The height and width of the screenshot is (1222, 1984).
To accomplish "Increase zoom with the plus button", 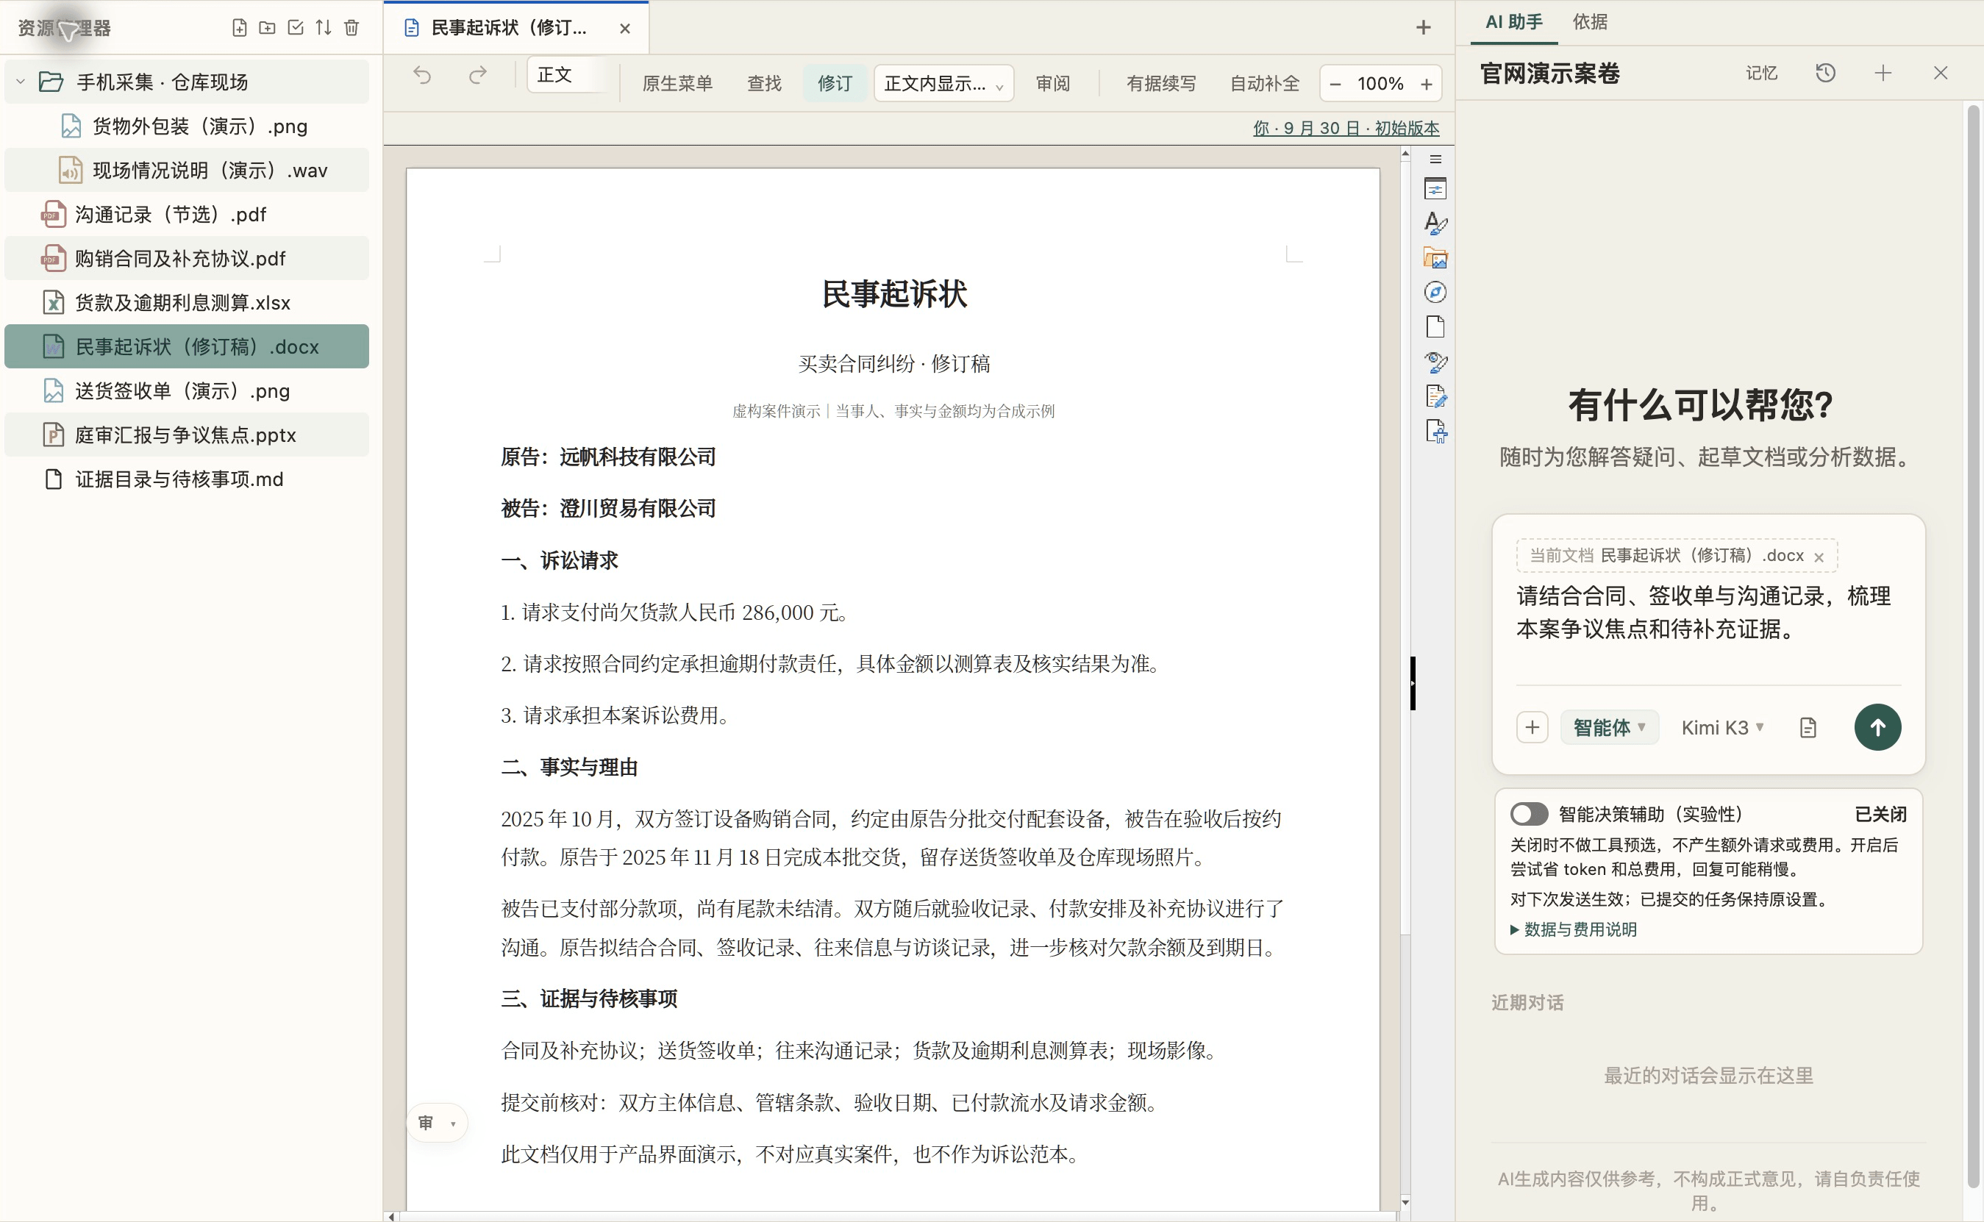I will point(1427,84).
